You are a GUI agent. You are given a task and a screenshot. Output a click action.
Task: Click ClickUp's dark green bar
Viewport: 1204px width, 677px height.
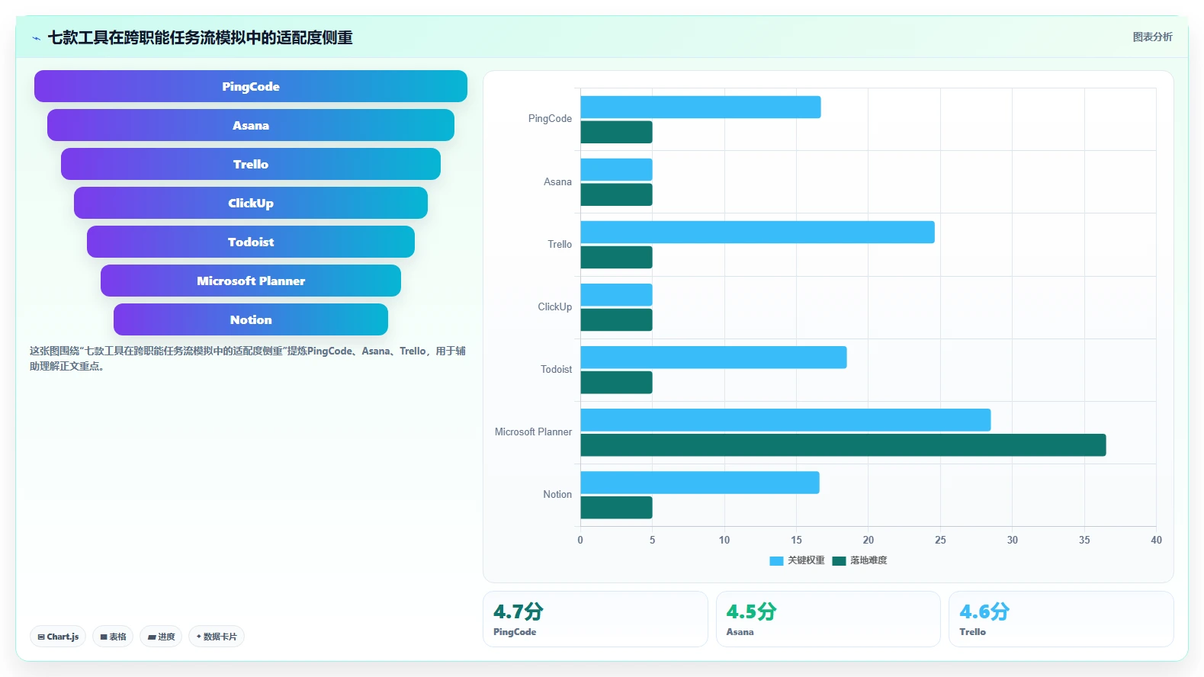click(616, 319)
